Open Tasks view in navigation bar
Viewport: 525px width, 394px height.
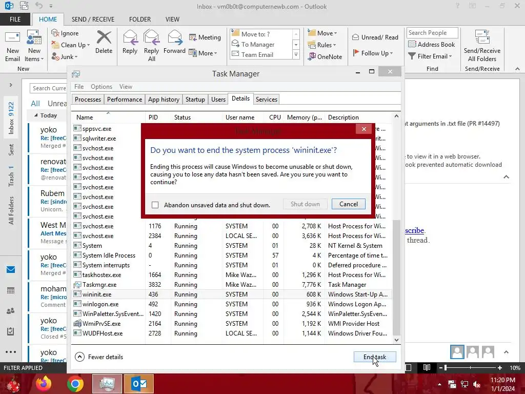[x=11, y=331]
